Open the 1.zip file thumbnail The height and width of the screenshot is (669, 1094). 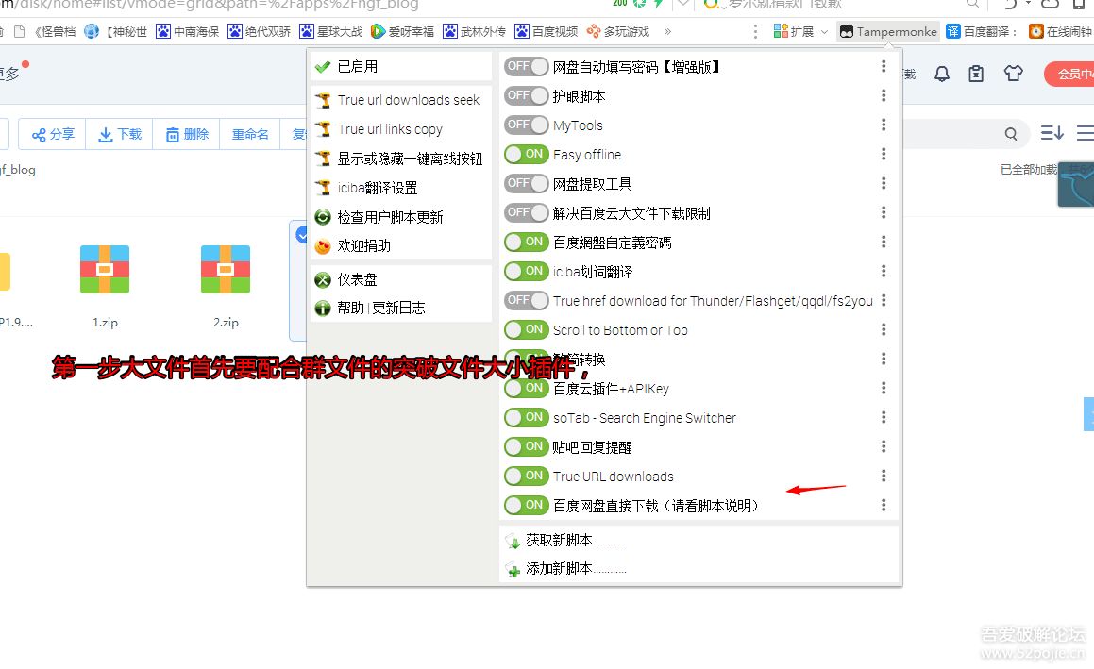coord(105,269)
